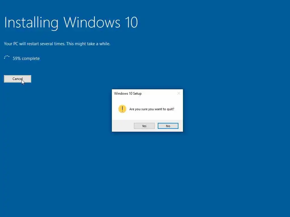Close the Windows 10 Setup dialog
This screenshot has height=217, width=290.
[179, 93]
